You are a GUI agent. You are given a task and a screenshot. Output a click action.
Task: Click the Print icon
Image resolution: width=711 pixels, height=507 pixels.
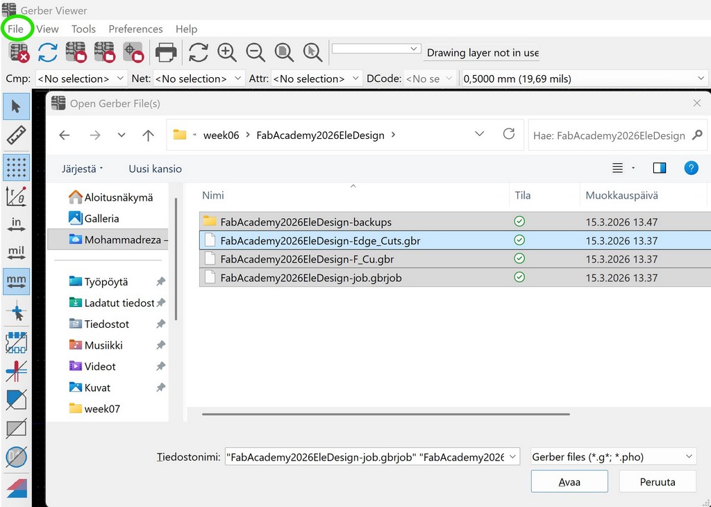pos(166,53)
